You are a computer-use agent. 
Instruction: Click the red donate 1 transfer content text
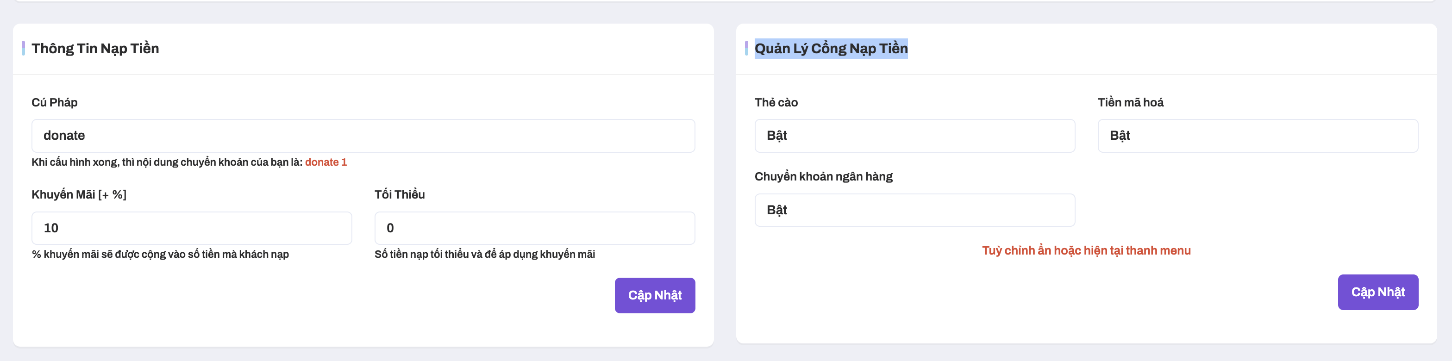coord(326,162)
